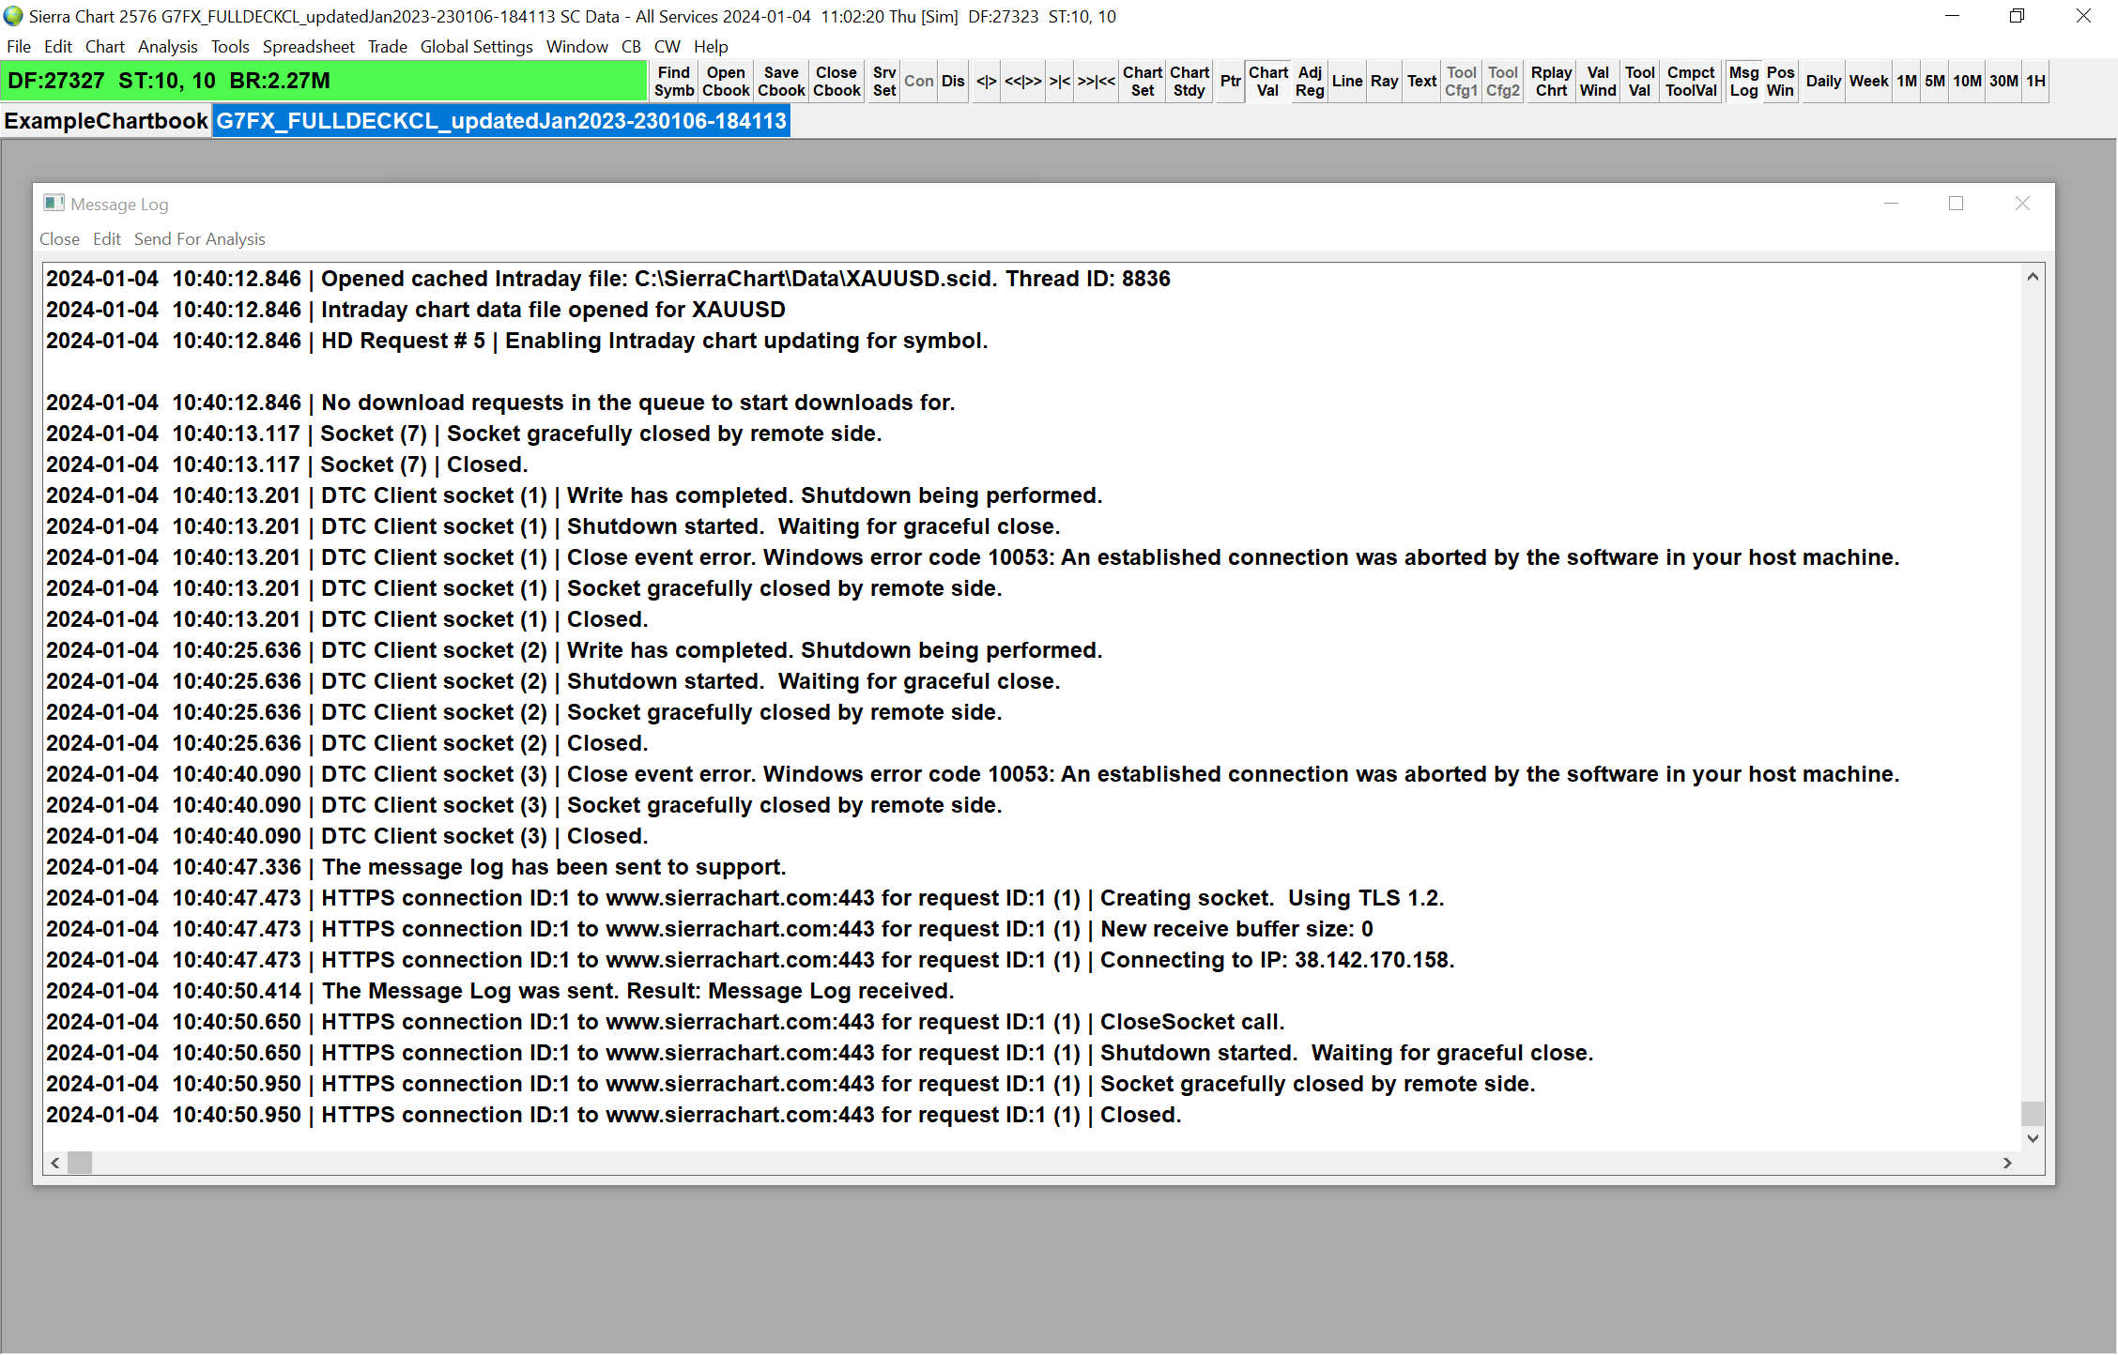
Task: Open the Msg Log toolbar button
Action: click(x=1742, y=82)
